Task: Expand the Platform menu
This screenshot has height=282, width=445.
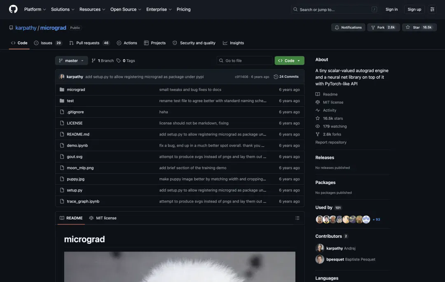Action: tap(35, 9)
